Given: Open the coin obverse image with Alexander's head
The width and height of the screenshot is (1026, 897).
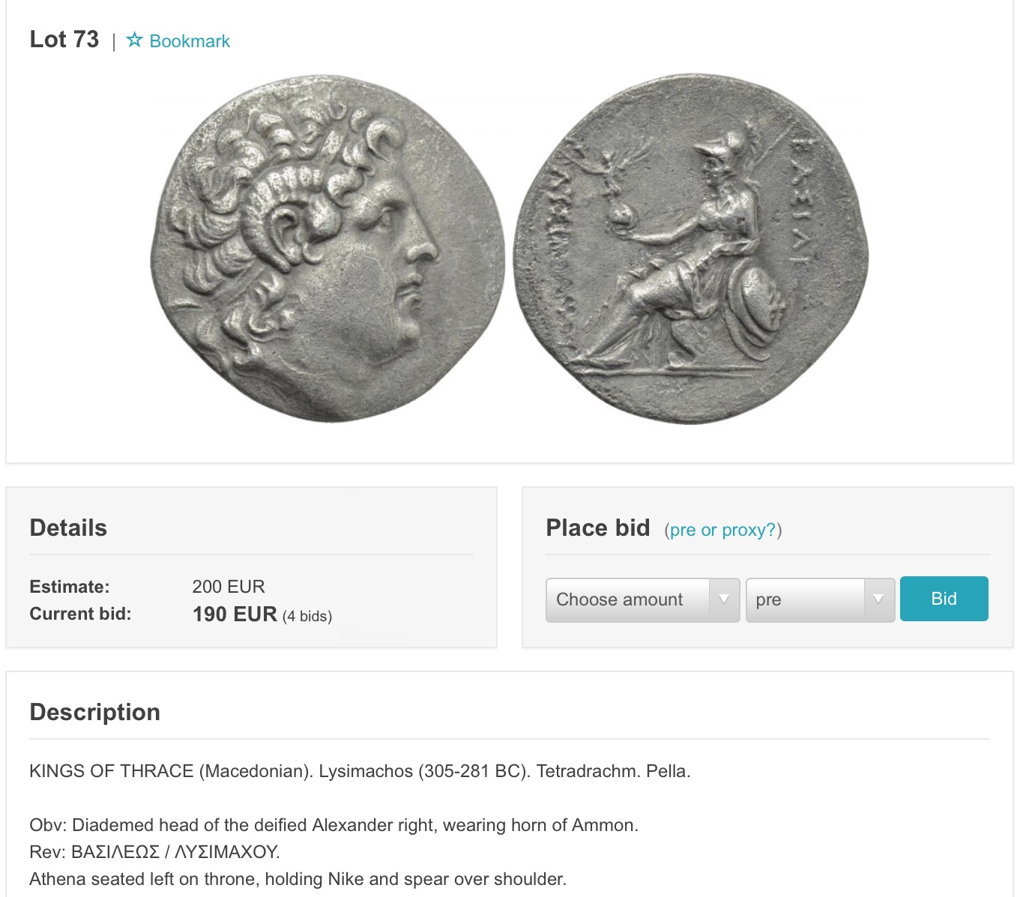Looking at the screenshot, I should pos(328,248).
